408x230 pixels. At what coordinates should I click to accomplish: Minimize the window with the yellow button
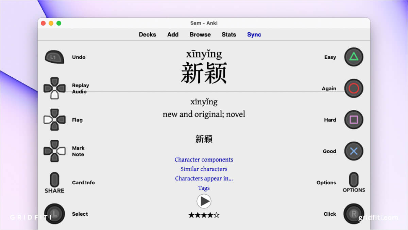click(51, 23)
